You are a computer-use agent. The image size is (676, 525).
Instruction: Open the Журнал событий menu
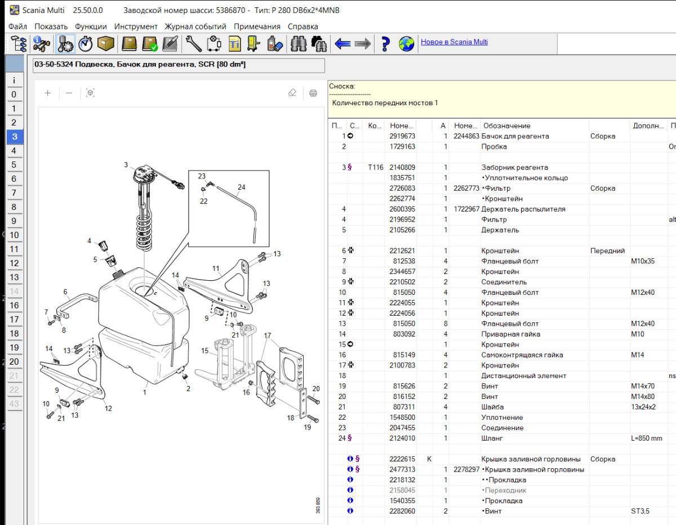point(195,26)
